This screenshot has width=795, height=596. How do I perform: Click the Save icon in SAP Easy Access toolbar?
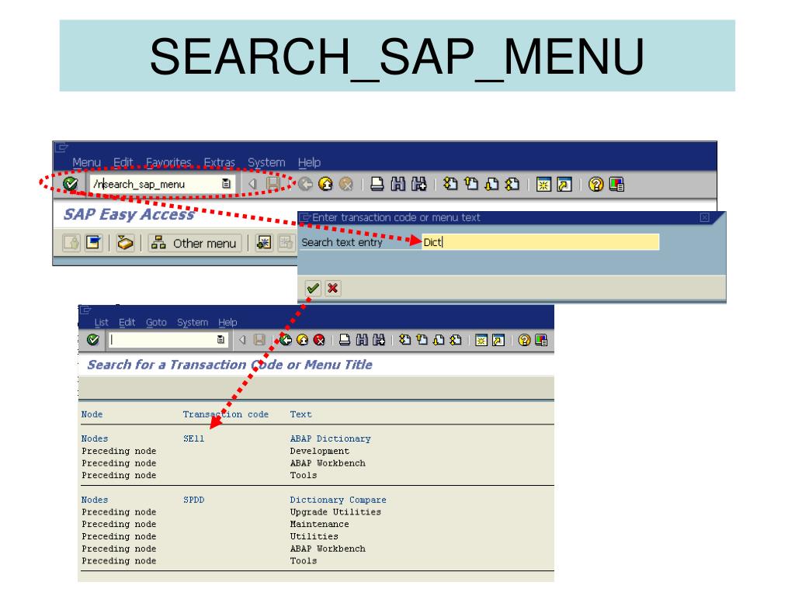click(273, 184)
